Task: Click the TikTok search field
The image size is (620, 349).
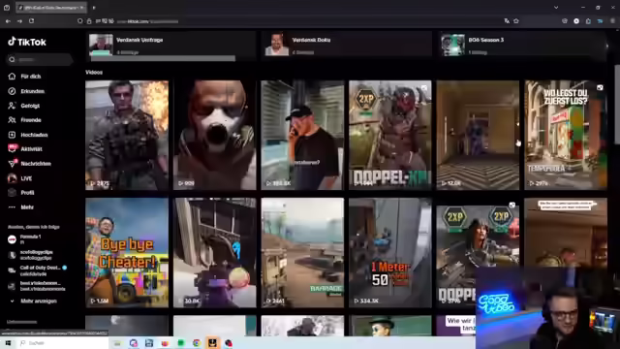Action: tap(40, 60)
